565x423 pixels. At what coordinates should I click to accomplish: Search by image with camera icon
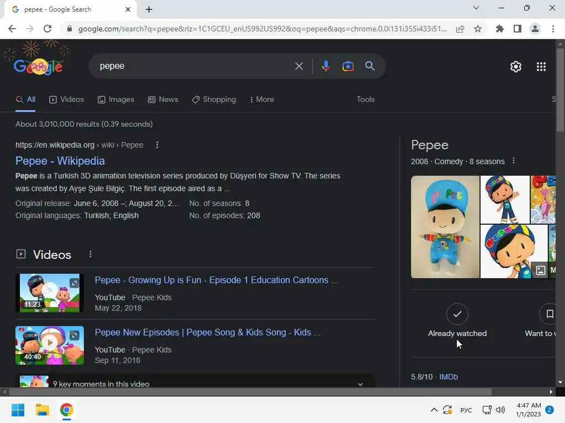point(348,66)
